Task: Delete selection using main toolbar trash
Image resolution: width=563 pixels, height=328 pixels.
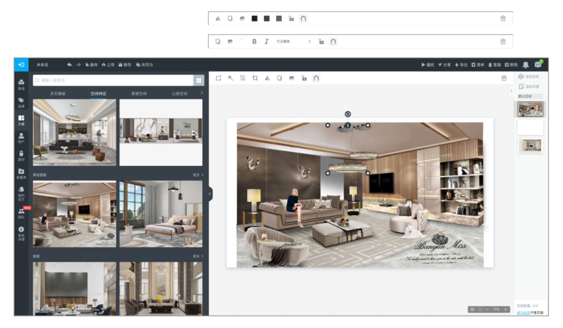Action: click(x=504, y=78)
